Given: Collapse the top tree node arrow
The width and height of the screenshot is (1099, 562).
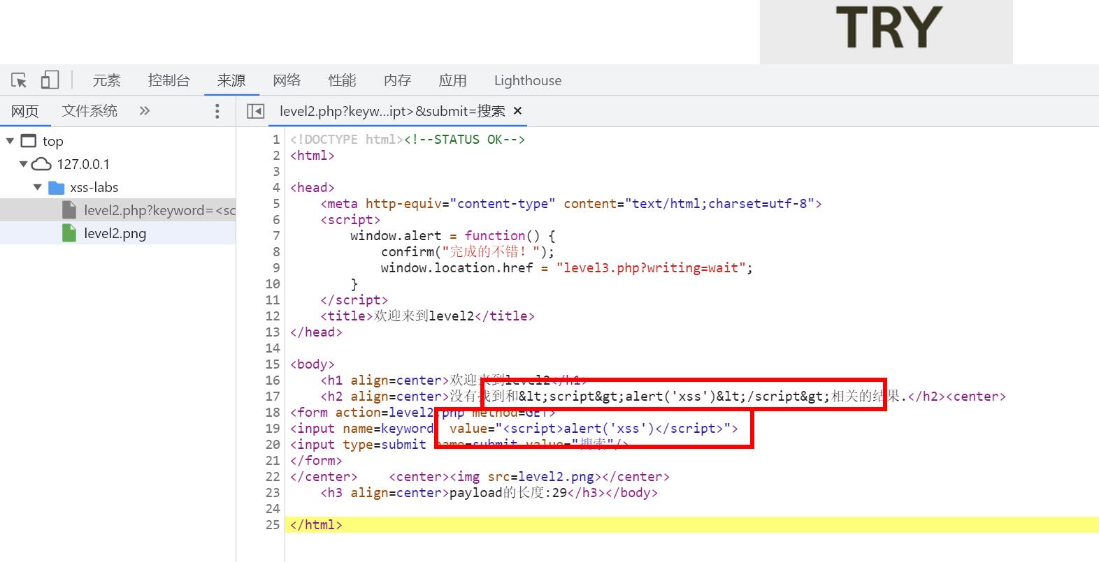Looking at the screenshot, I should click(x=10, y=141).
